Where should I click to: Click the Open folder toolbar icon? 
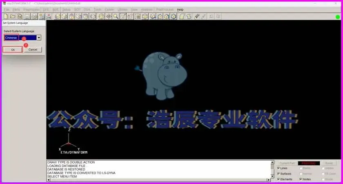[x=13, y=16]
